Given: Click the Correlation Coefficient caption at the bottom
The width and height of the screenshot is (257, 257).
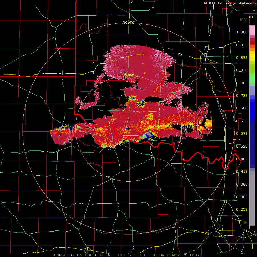Looking at the screenshot, I should click(x=128, y=255).
